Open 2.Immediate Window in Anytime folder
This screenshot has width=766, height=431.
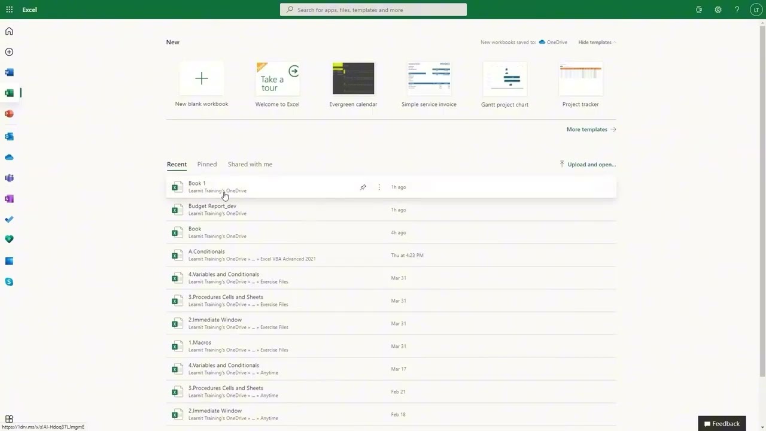391,415
